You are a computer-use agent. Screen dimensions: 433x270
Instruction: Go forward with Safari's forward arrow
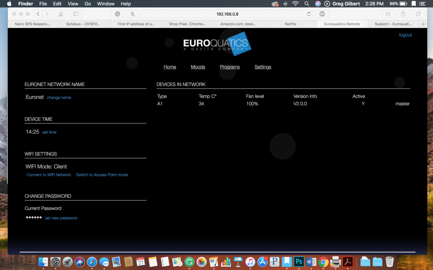click(47, 14)
